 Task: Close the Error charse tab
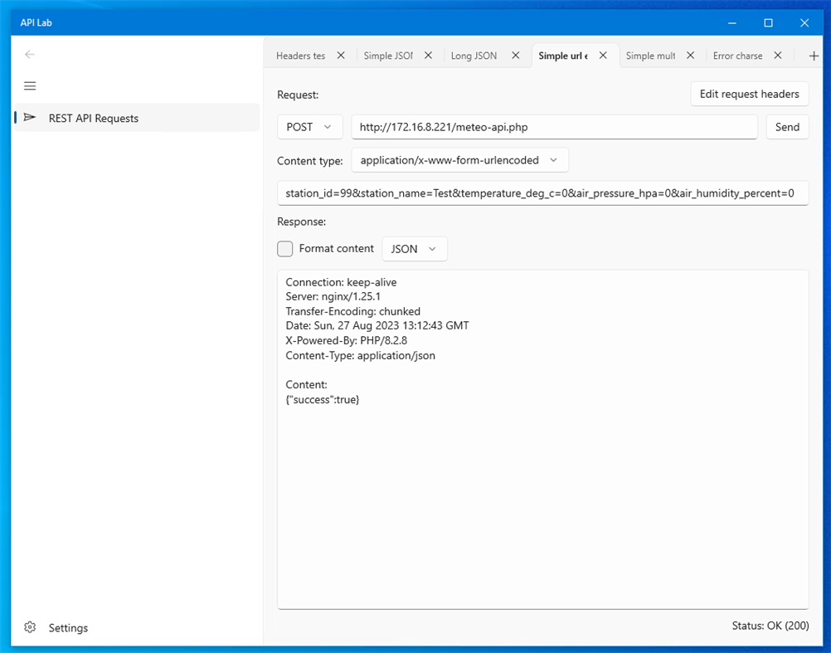pos(777,55)
